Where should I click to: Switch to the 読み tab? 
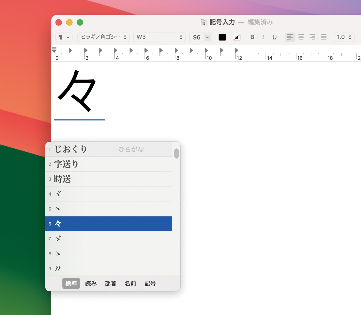click(x=91, y=283)
